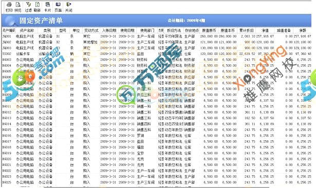Click the 类别 column header

(47, 30)
